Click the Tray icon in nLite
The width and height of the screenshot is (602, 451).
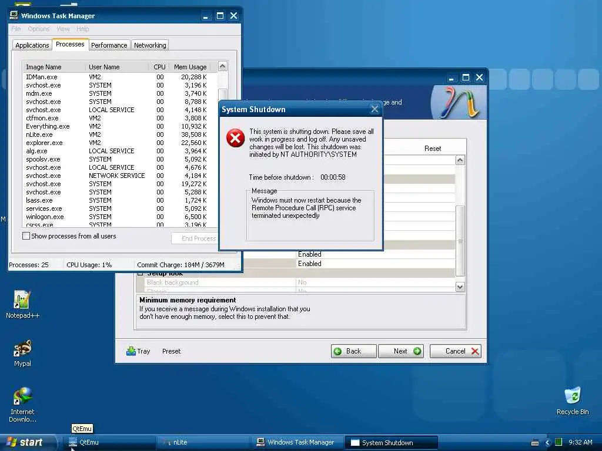[131, 351]
